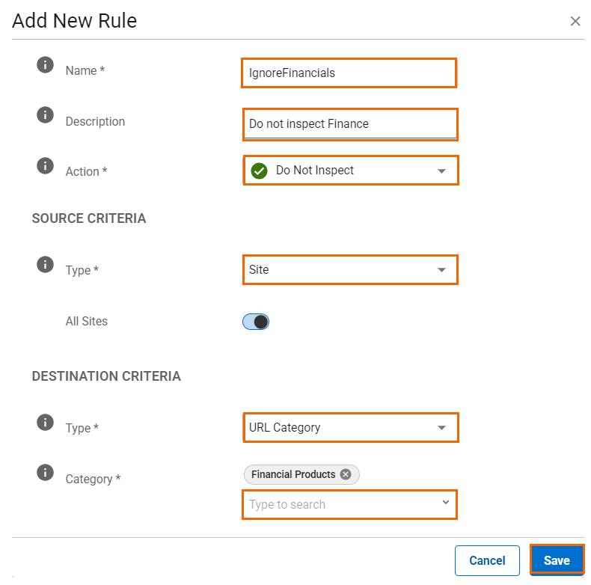Click the All Sites label
Screen dimensions: 591x585
pyautogui.click(x=86, y=321)
